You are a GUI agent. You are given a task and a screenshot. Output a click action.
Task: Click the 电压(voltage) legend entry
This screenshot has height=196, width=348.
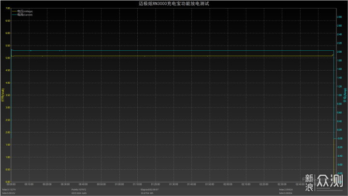click(22, 11)
